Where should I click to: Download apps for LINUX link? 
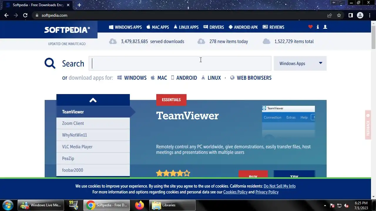(211, 78)
